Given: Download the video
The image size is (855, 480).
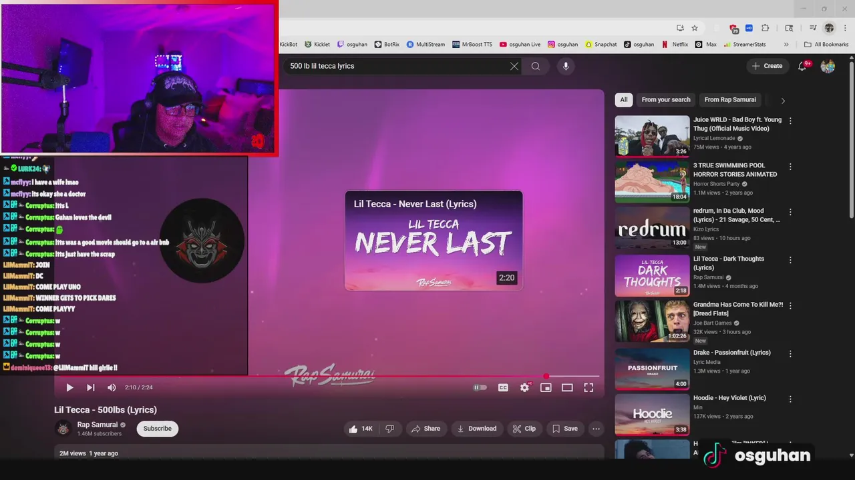Looking at the screenshot, I should [476, 429].
